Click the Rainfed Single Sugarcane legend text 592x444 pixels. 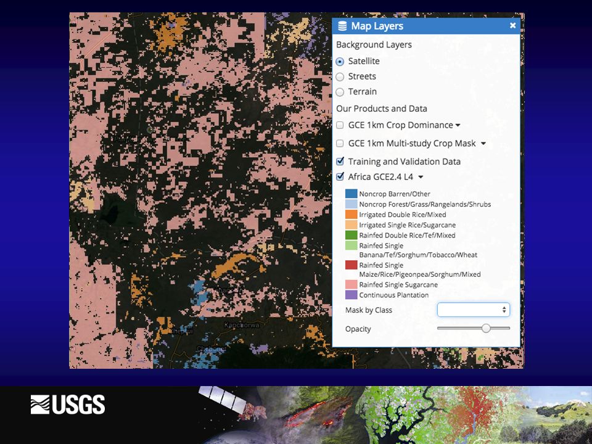(x=398, y=285)
